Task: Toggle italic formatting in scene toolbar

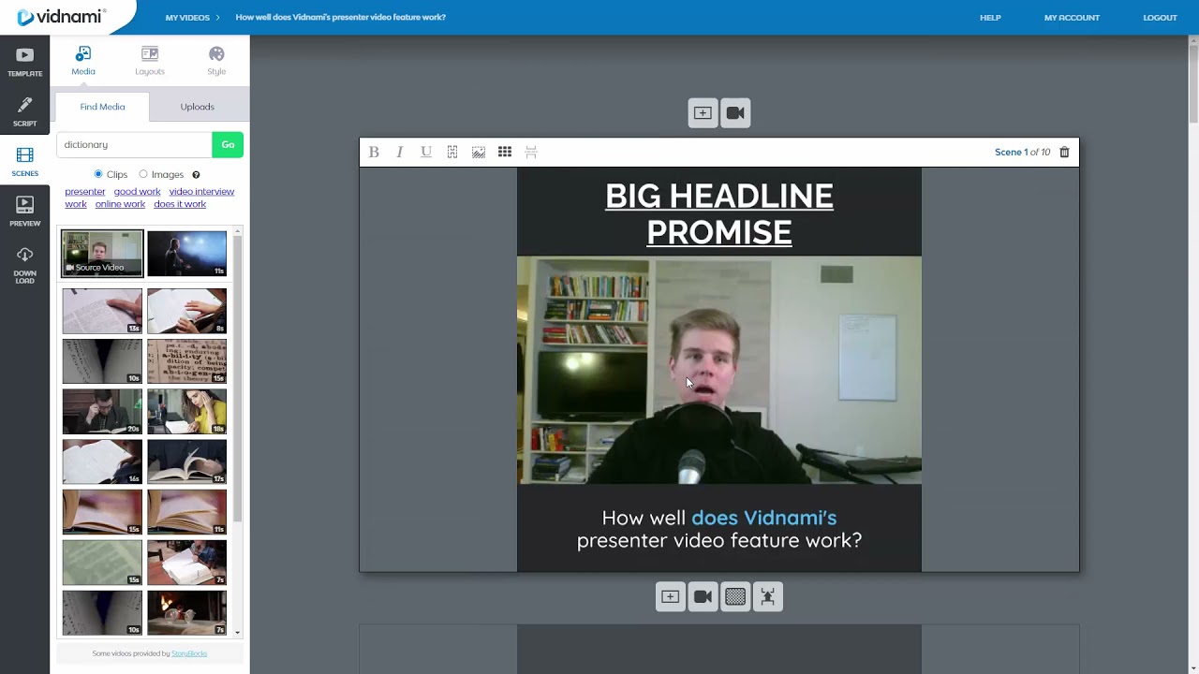Action: [x=400, y=152]
